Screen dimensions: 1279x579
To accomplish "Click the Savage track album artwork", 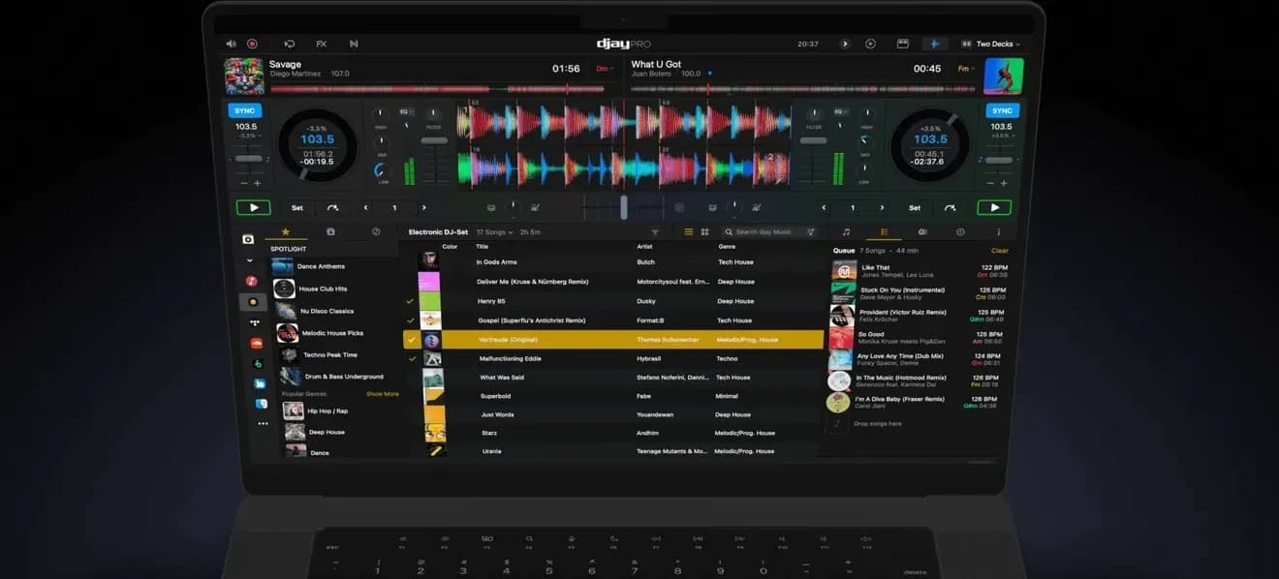I will click(x=244, y=76).
